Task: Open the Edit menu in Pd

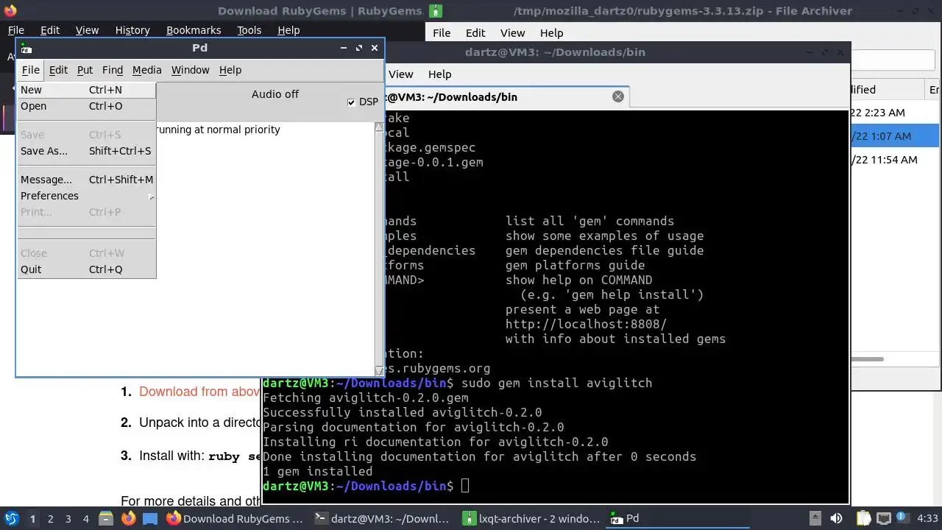Action: (x=58, y=70)
